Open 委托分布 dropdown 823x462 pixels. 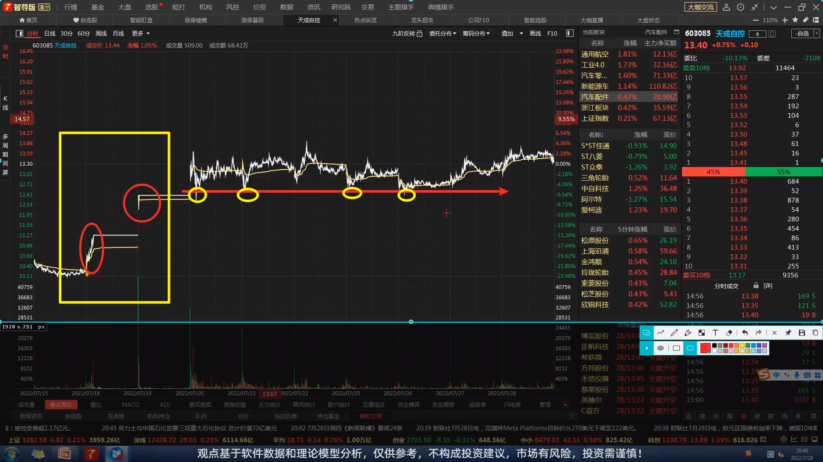click(x=442, y=33)
